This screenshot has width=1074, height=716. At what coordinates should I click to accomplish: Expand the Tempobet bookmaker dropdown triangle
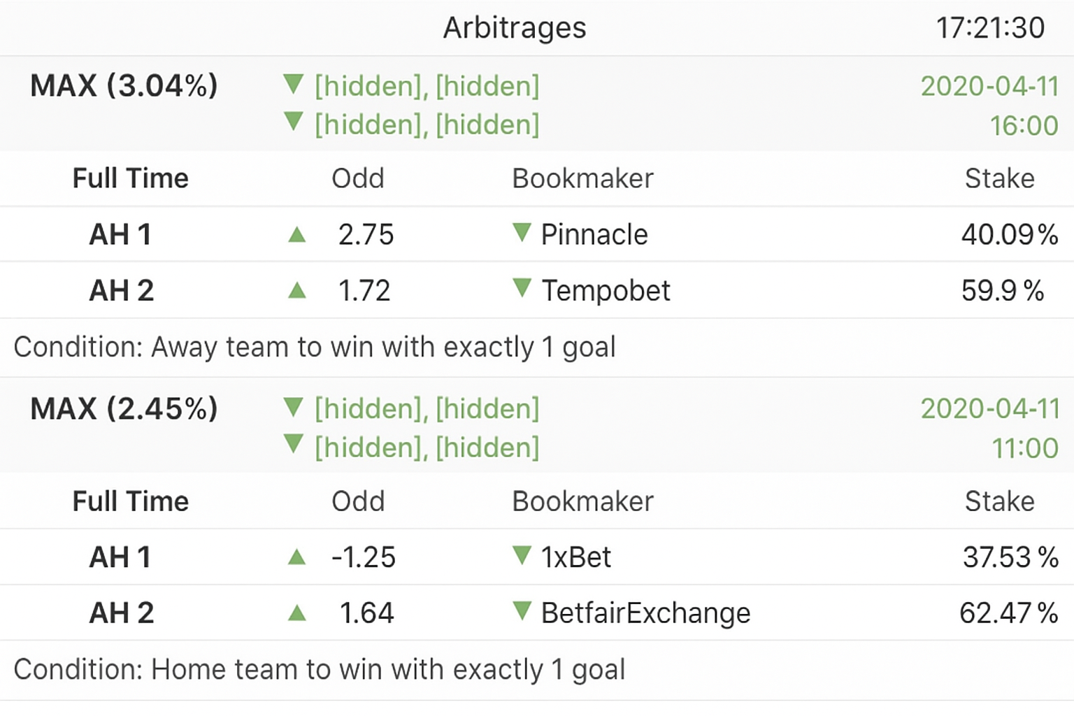pyautogui.click(x=522, y=288)
